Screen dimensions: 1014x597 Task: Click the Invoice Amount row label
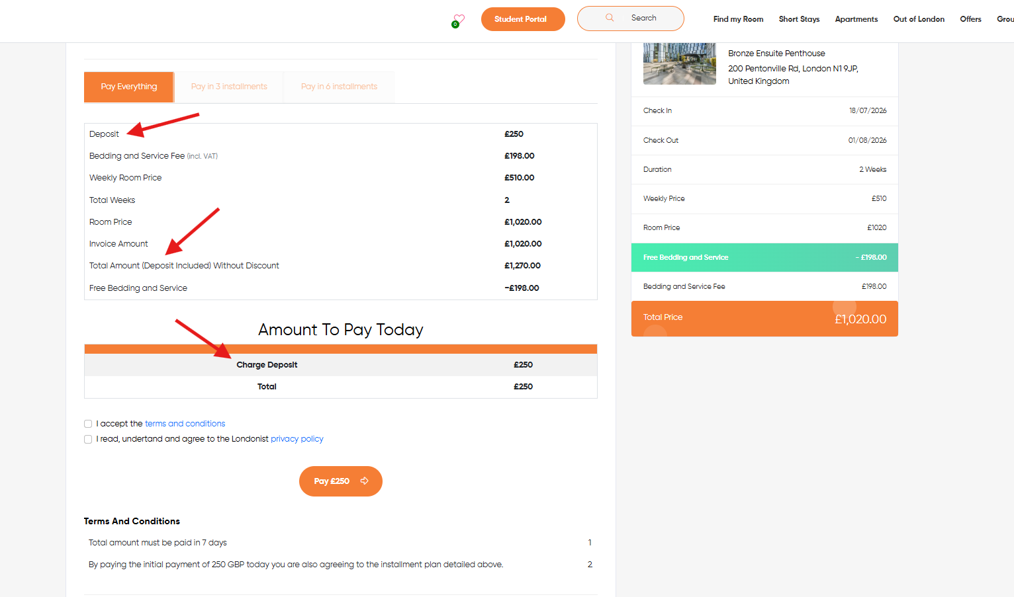click(x=118, y=244)
